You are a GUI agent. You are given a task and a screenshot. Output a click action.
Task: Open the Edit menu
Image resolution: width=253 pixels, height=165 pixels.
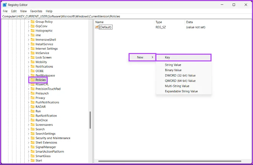[x=14, y=11]
